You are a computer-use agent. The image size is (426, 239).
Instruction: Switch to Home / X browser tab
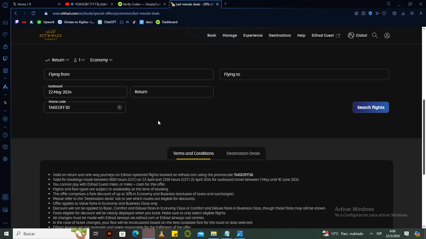pos(36,4)
